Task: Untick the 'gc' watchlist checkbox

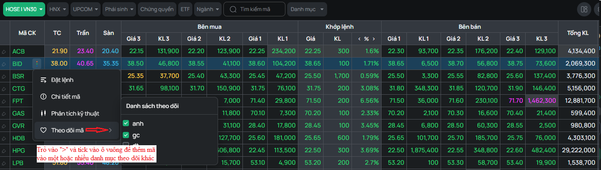Action: pos(126,135)
